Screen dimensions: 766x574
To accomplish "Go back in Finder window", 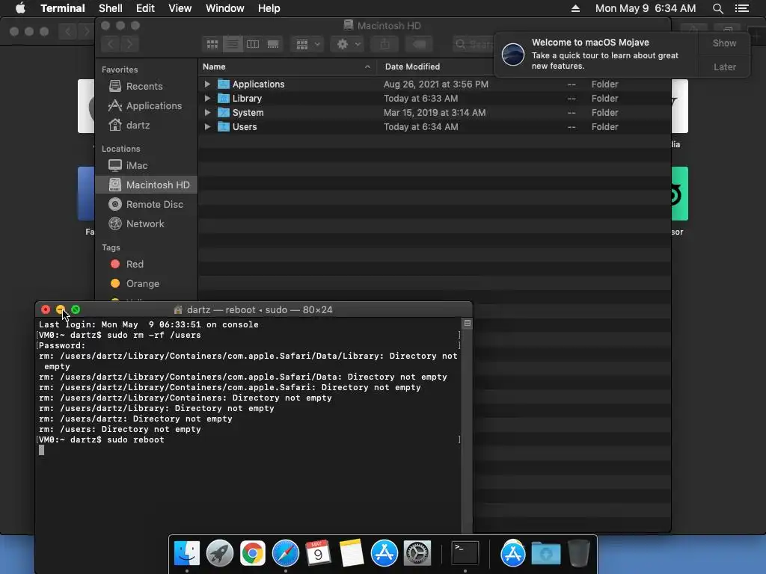I will point(111,44).
